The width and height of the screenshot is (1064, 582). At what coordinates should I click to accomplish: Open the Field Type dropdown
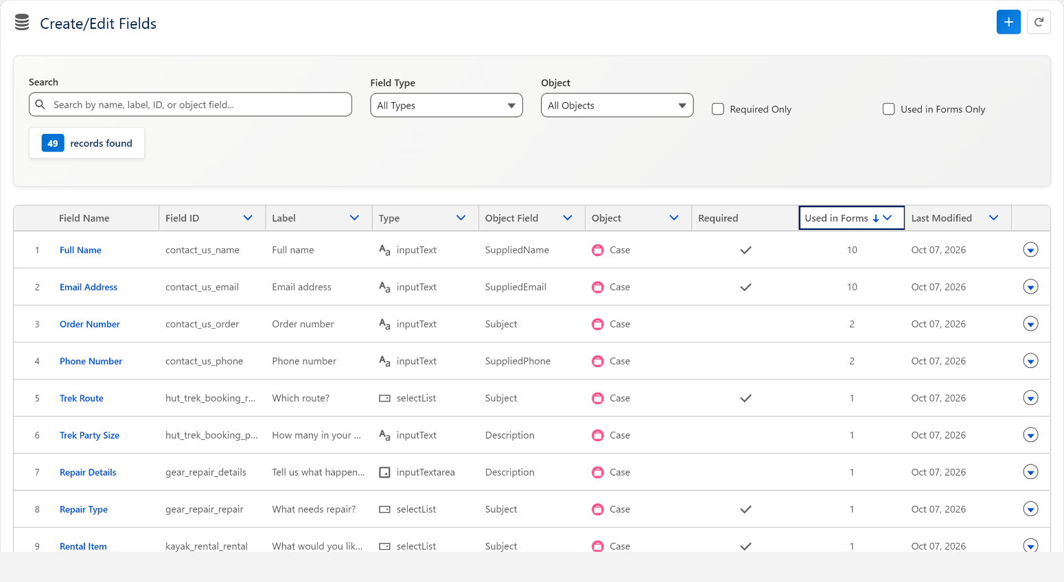click(446, 105)
